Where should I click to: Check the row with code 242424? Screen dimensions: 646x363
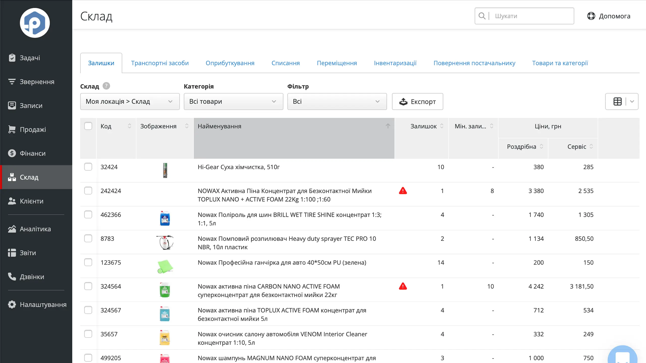(88, 191)
